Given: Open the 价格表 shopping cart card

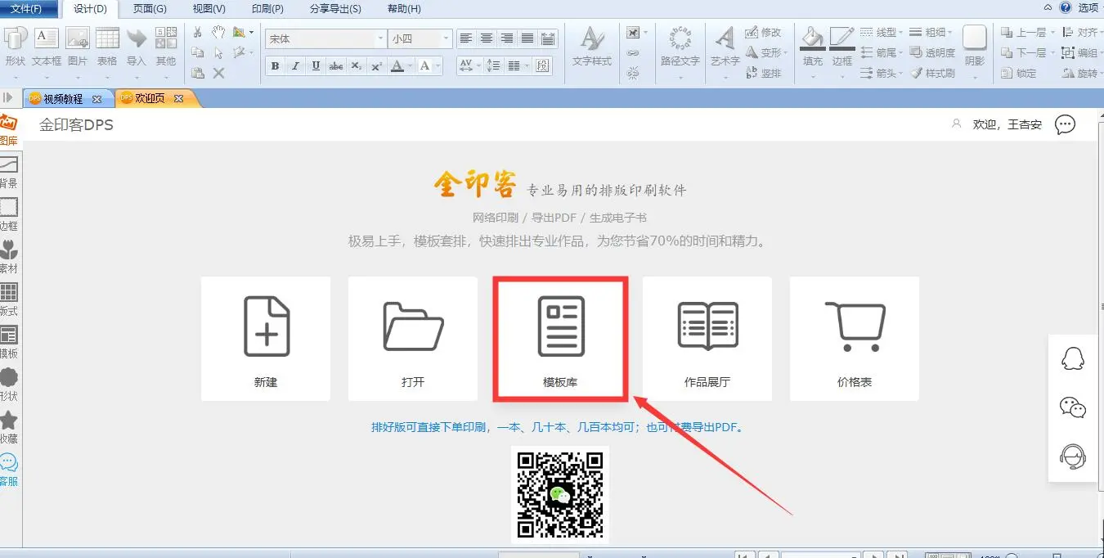Looking at the screenshot, I should pos(855,339).
